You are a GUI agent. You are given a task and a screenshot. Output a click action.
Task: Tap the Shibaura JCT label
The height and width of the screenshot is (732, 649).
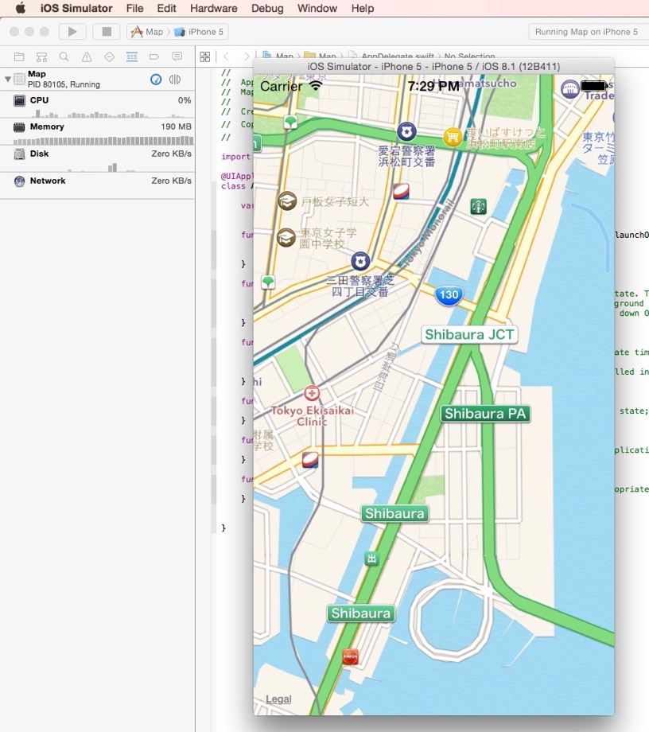pyautogui.click(x=469, y=335)
